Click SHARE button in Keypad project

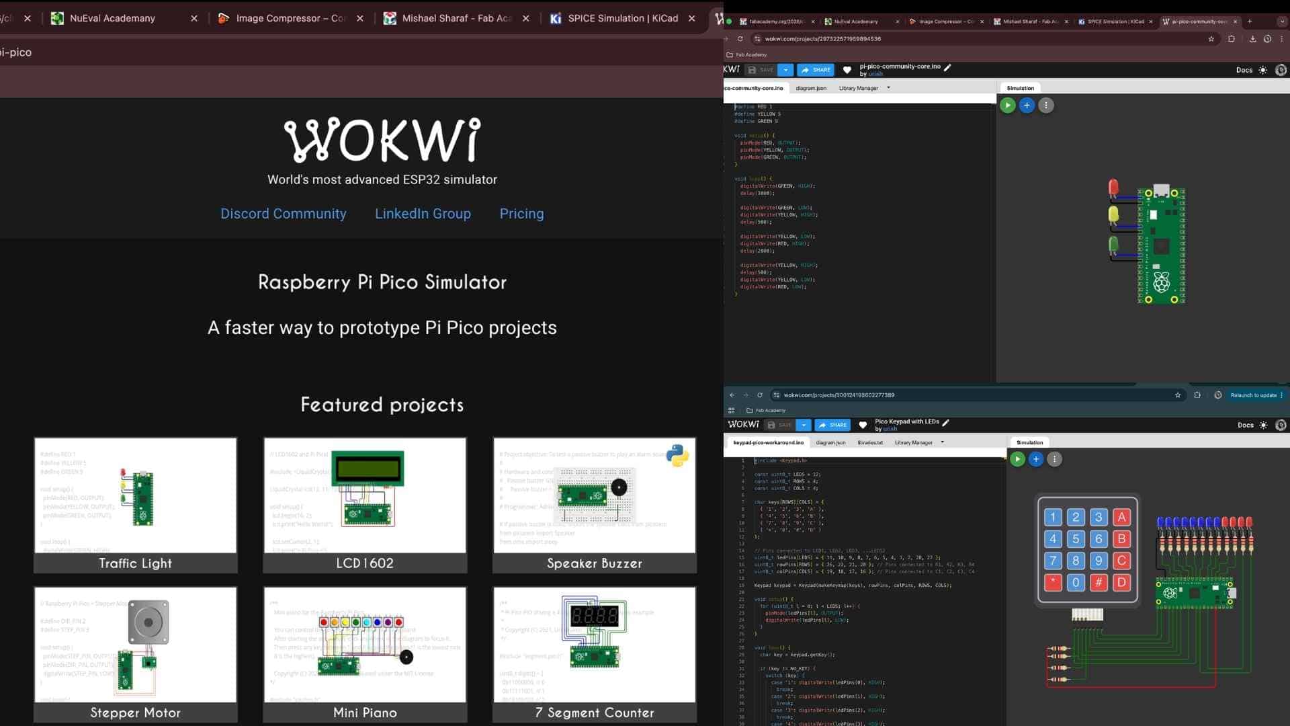832,425
